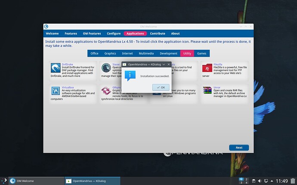This screenshot has height=185, width=297.
Task: Close the OM Welcome window
Action: click(251, 27)
